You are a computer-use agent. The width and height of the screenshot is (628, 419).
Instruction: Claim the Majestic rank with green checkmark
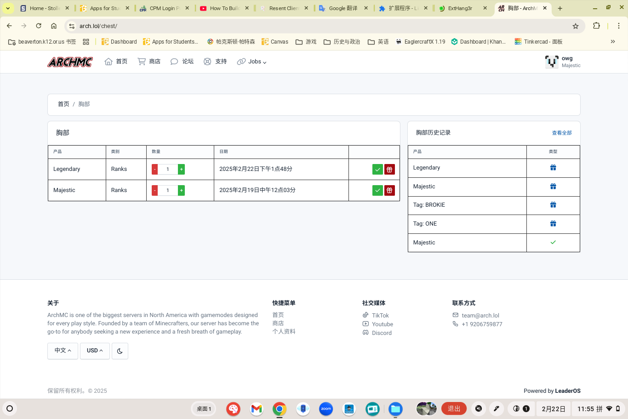tap(377, 190)
